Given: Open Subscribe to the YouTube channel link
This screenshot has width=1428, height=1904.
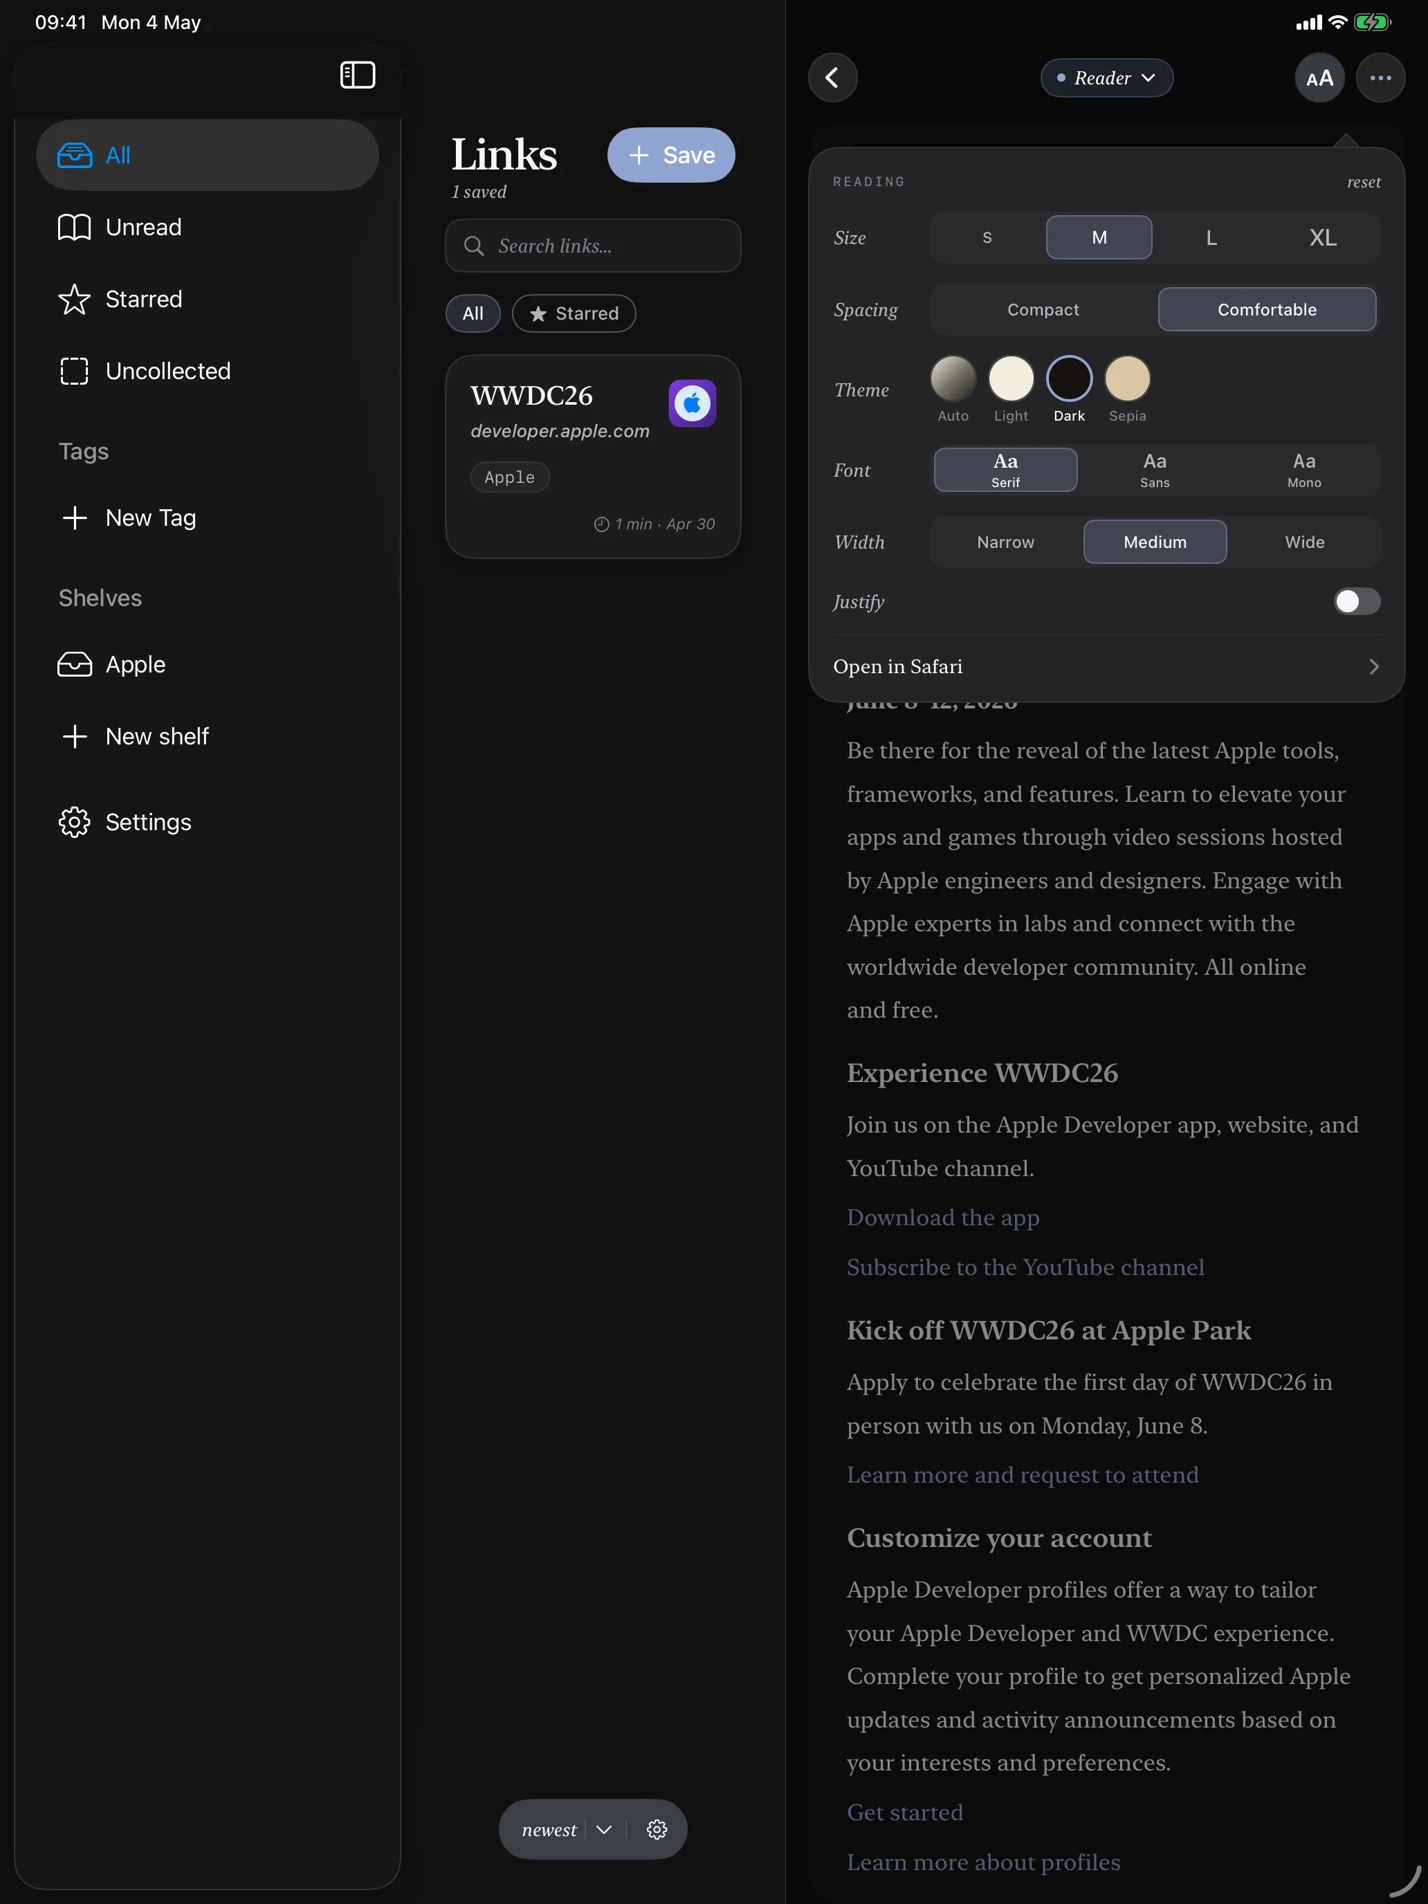Looking at the screenshot, I should (x=1025, y=1267).
